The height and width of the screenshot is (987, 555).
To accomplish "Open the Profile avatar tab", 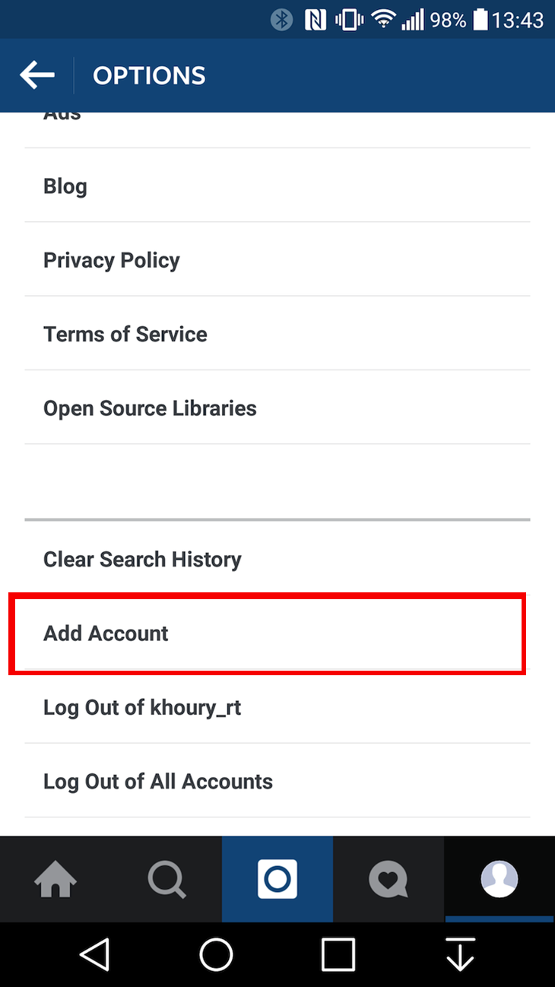I will pyautogui.click(x=499, y=880).
